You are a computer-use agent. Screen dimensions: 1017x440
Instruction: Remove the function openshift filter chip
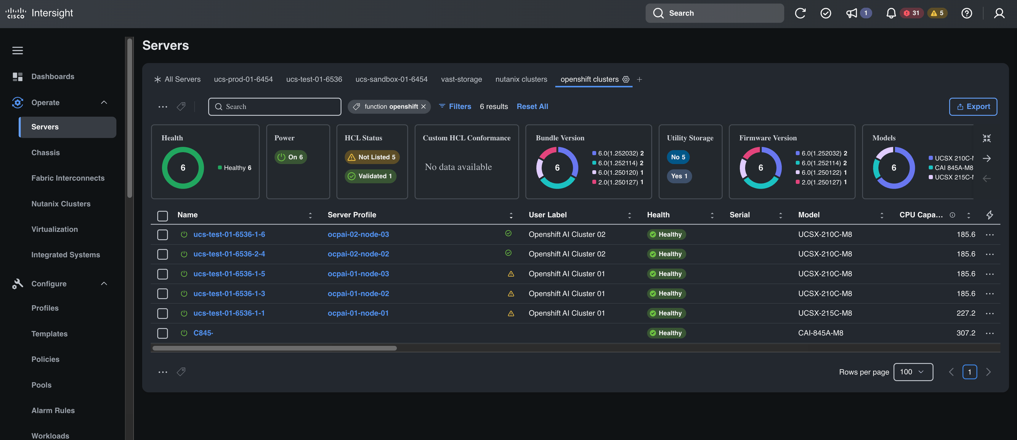click(423, 107)
